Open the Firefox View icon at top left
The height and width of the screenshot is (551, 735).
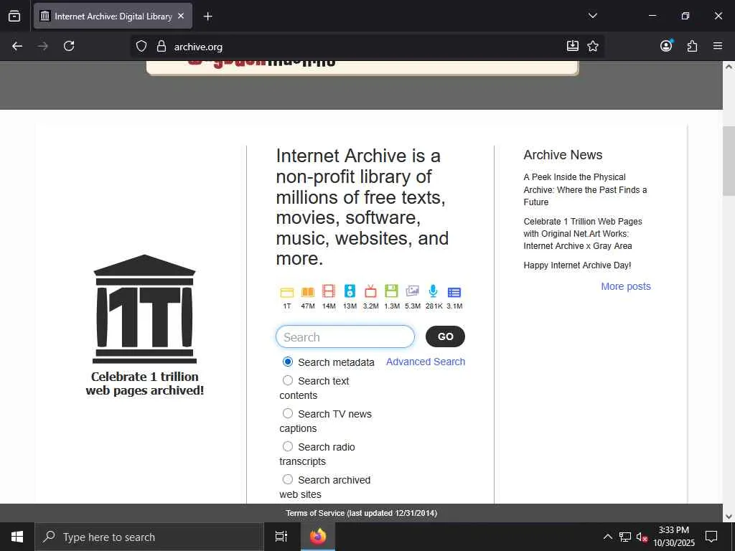tap(14, 16)
